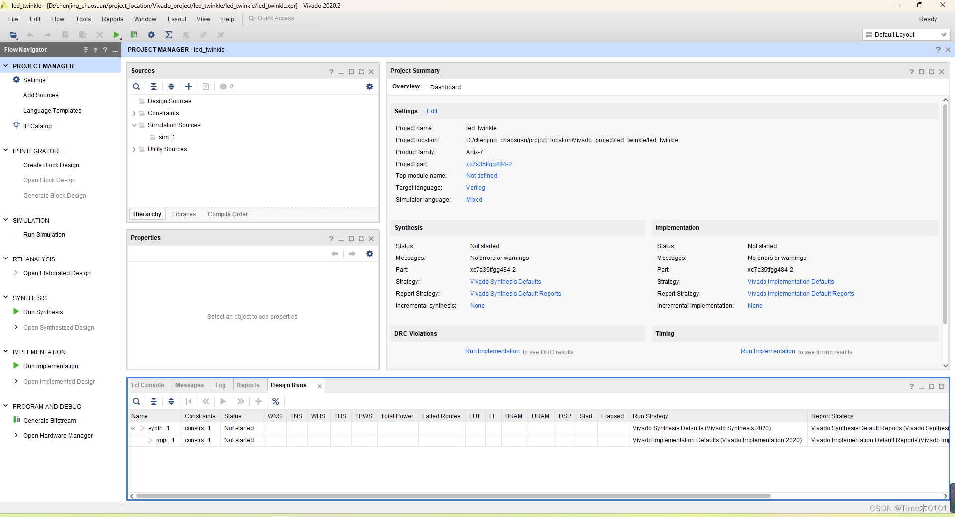Collapse all rows in Design Runs
The height and width of the screenshot is (517, 955).
(x=154, y=401)
